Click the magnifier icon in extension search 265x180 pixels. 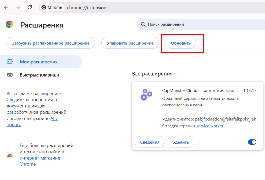coord(143,24)
